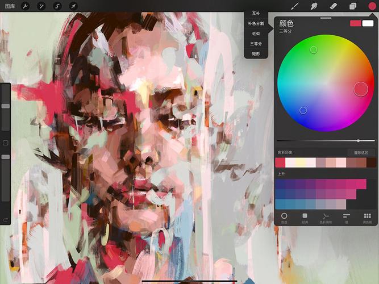Viewport: 379px width, 284px height.
Task: Click the brush size slider handle on left
Action: [6, 106]
